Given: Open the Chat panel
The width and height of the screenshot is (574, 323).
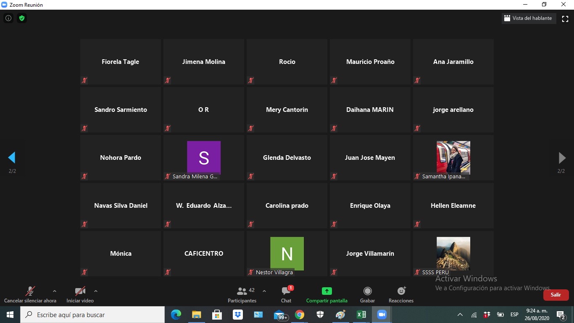Looking at the screenshot, I should (286, 294).
